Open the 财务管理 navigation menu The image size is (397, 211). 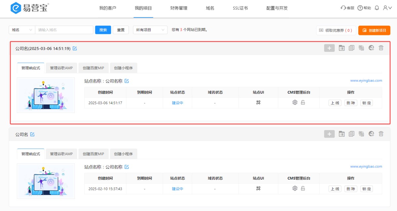click(179, 8)
